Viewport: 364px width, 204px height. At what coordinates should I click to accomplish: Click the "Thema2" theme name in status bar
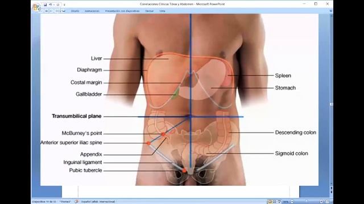coord(65,202)
